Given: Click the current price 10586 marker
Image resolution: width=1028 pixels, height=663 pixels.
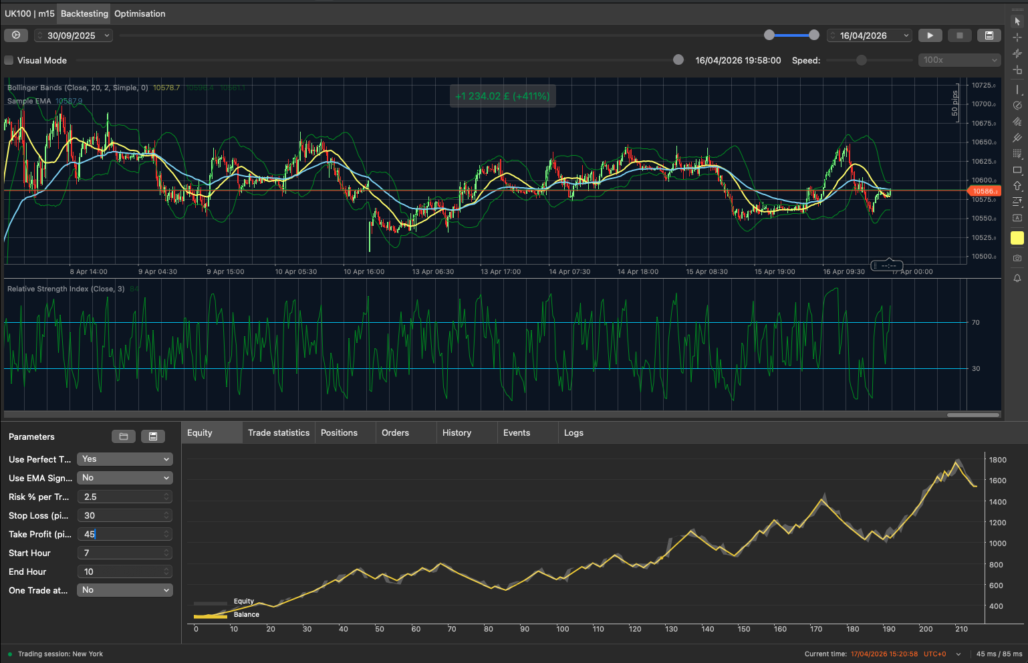Looking at the screenshot, I should click(984, 191).
